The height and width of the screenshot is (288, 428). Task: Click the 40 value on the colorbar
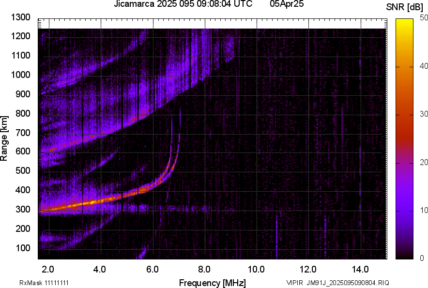point(424,66)
